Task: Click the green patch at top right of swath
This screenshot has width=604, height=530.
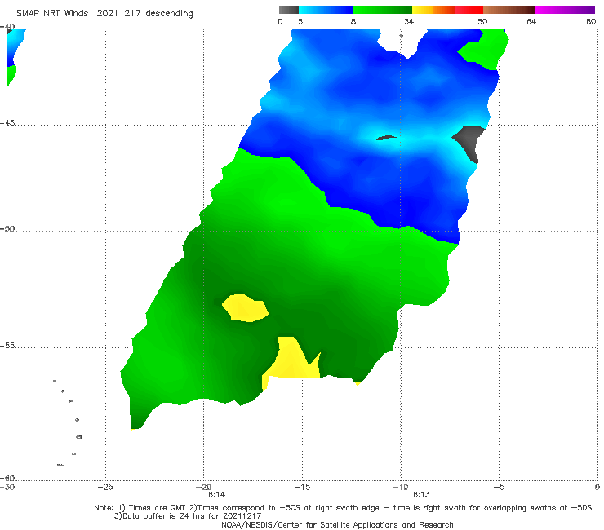Action: pyautogui.click(x=484, y=50)
